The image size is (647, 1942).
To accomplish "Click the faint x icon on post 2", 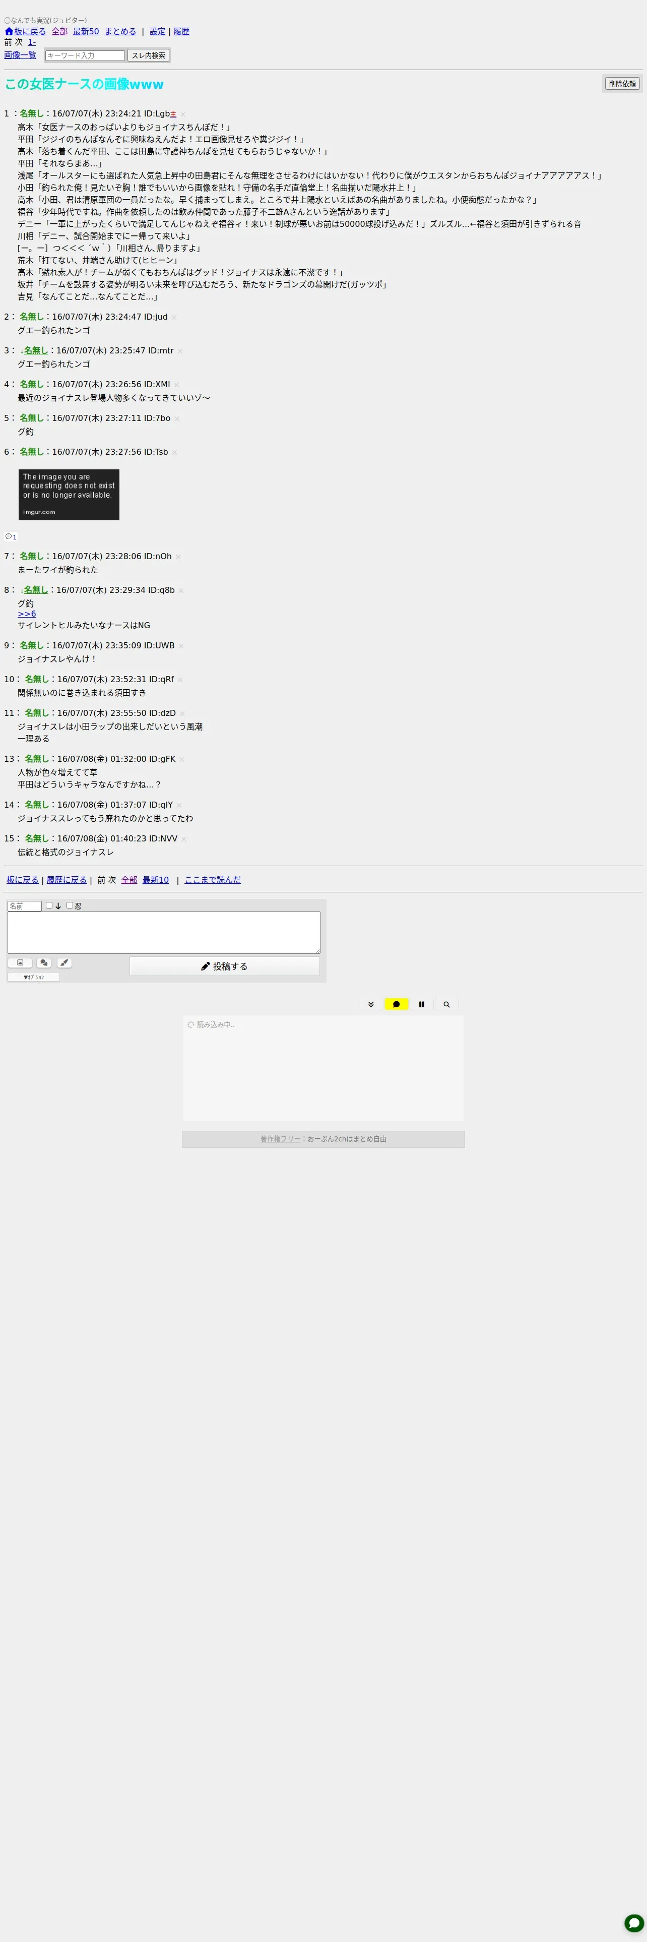I will point(174,318).
